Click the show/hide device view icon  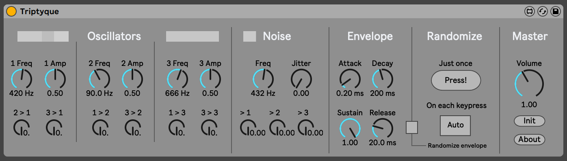point(529,11)
